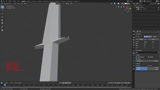Toggle the camera view icon in viewport
Screen dimensions: 160x90
[119, 7]
